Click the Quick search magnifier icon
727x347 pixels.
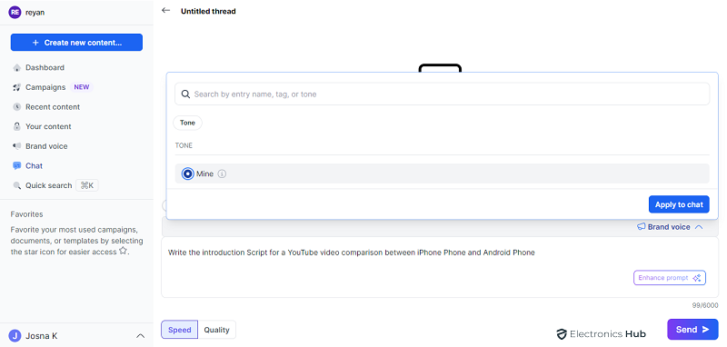coord(17,186)
